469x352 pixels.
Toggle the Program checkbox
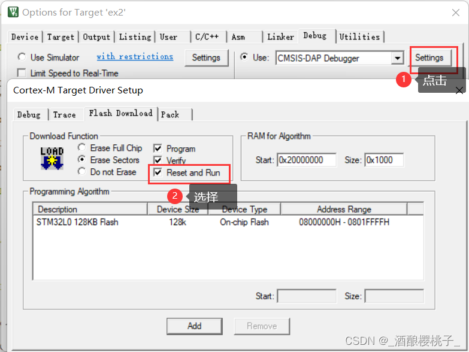(158, 148)
